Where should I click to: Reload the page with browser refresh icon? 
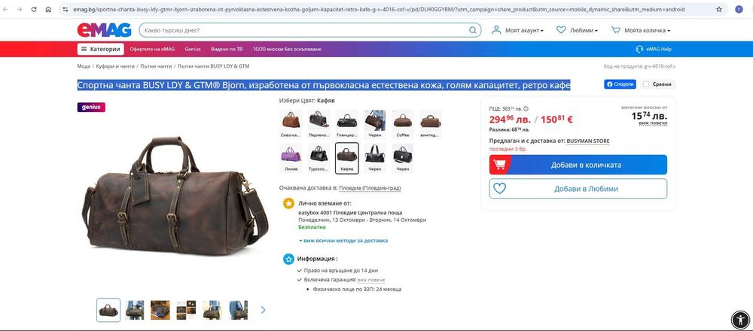[34, 9]
